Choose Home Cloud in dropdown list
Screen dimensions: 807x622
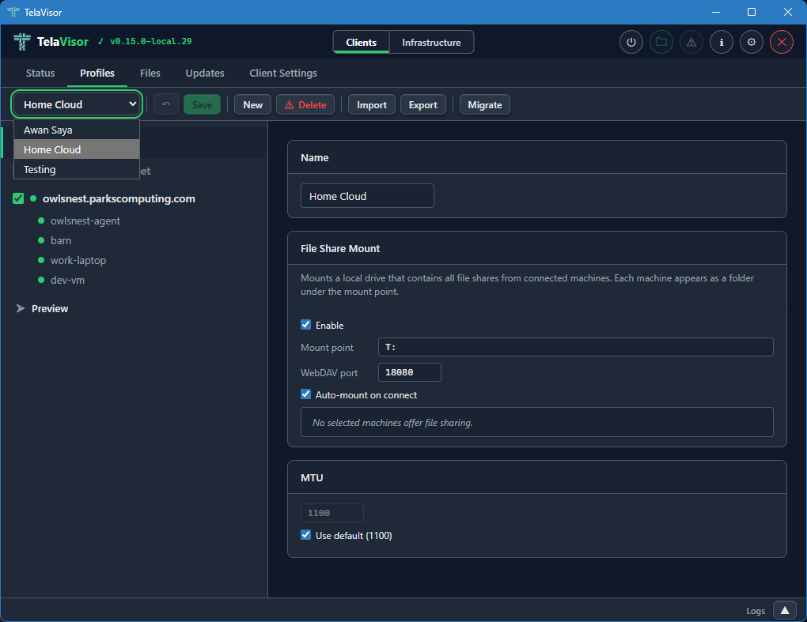(x=77, y=149)
